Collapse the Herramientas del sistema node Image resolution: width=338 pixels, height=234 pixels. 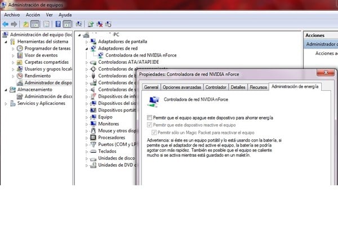click(6, 42)
